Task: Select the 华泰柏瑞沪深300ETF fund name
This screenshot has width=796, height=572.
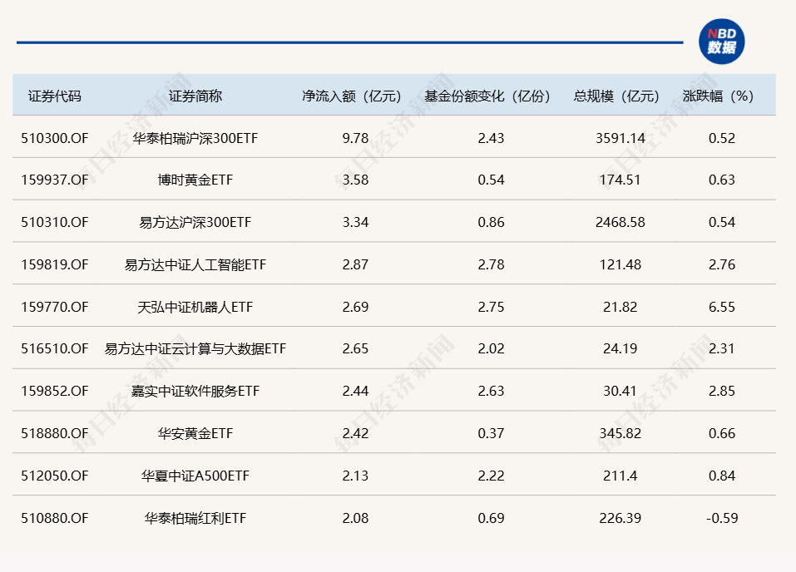Action: [x=195, y=138]
